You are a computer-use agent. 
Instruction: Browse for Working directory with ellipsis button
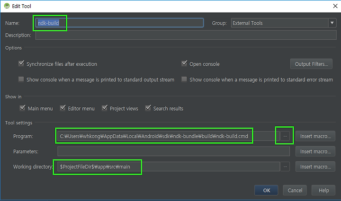pyautogui.click(x=285, y=166)
